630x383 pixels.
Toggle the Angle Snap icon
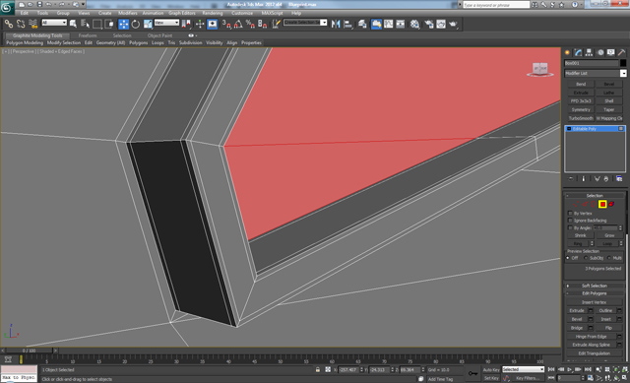click(238, 24)
